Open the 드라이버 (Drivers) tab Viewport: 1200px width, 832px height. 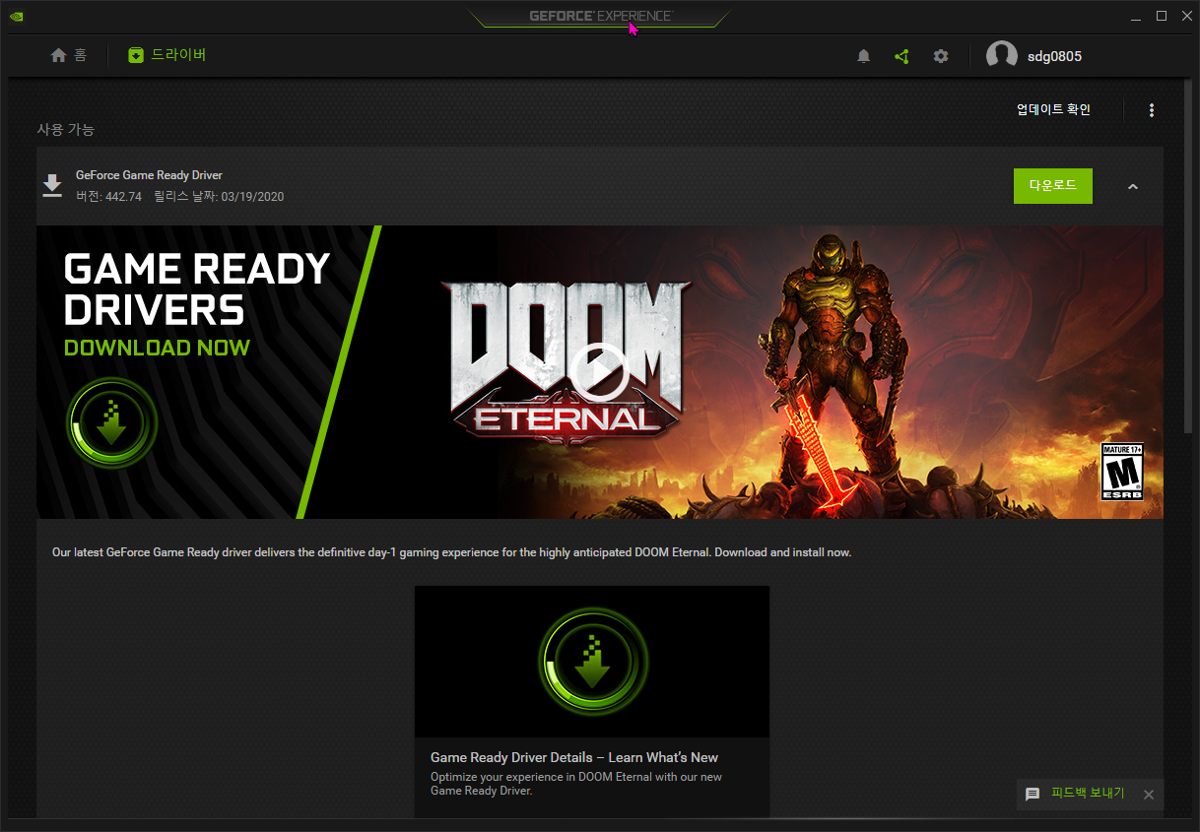tap(167, 55)
